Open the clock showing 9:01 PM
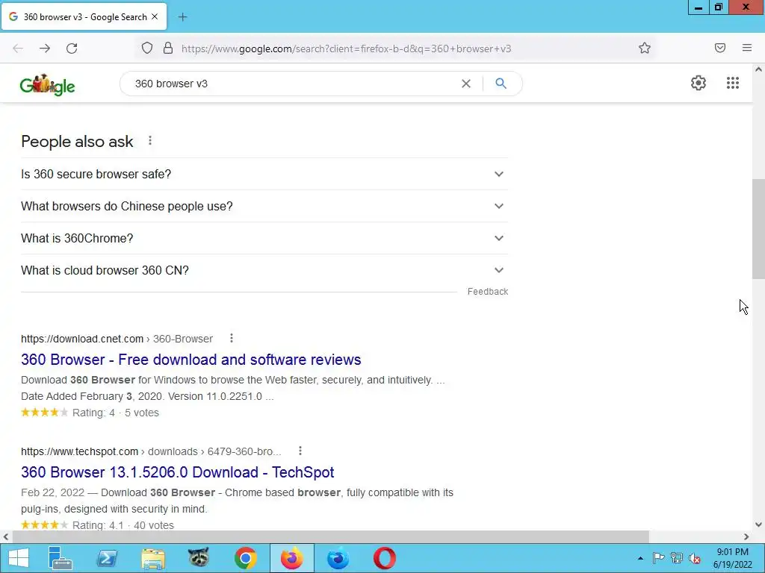Viewport: 765px width, 573px height. click(x=732, y=558)
